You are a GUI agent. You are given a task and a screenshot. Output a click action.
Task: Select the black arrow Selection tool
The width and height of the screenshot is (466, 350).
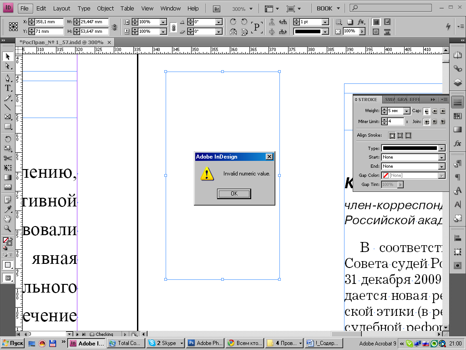(x=8, y=56)
